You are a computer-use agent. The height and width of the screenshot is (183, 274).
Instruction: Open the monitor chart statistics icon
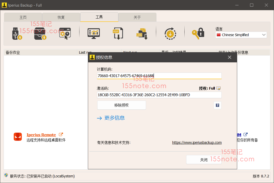tap(93, 33)
